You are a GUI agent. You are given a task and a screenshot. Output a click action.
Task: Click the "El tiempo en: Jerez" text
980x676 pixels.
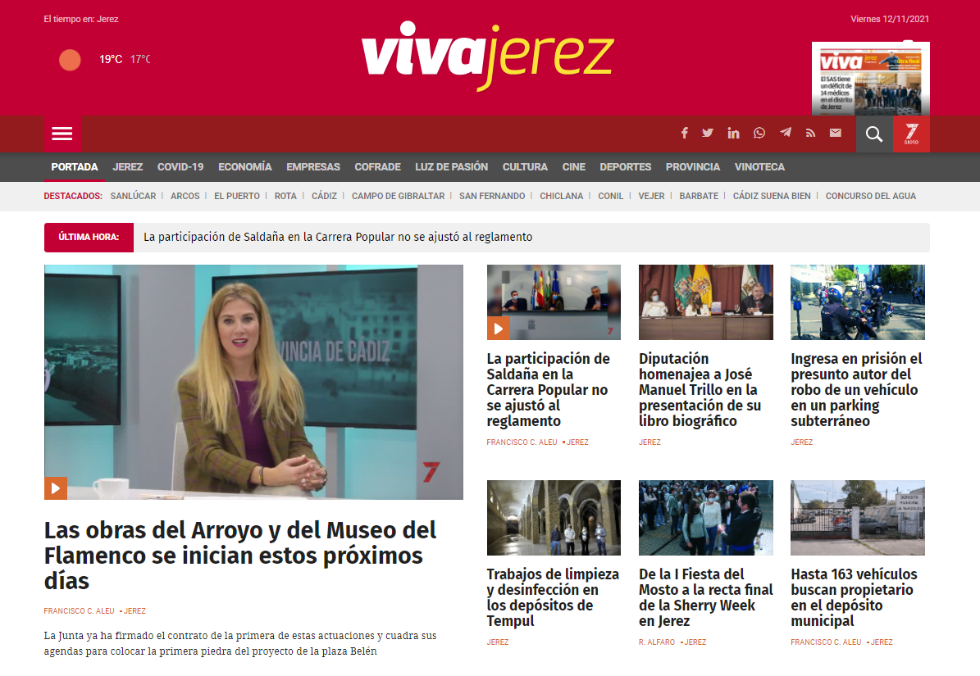81,20
